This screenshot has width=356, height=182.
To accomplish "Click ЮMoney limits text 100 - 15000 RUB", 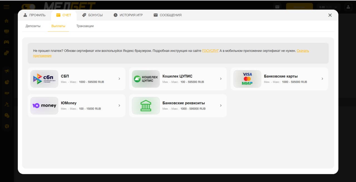I will (x=90, y=109).
